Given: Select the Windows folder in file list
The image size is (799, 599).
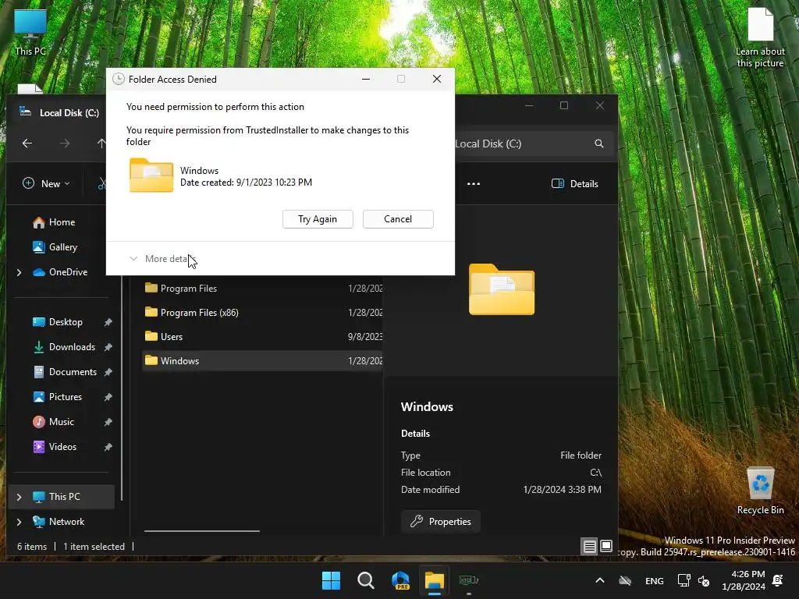Looking at the screenshot, I should [262, 360].
